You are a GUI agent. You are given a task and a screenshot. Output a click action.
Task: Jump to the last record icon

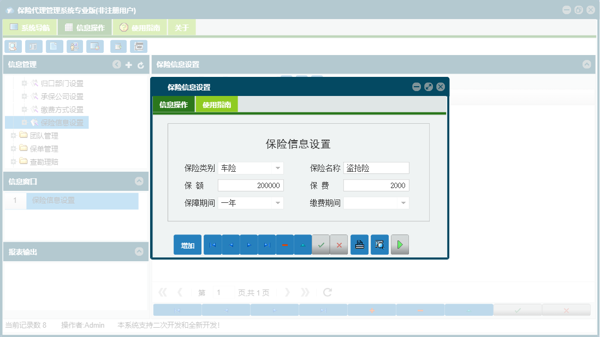[267, 245]
